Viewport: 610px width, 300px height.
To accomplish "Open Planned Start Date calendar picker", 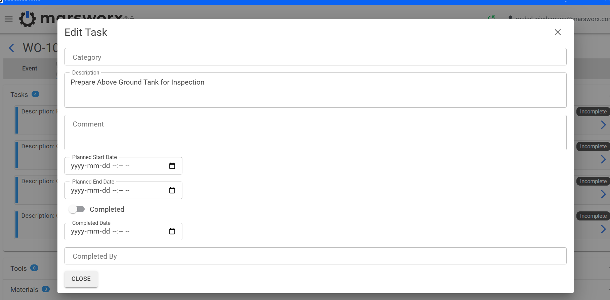I will (x=172, y=166).
